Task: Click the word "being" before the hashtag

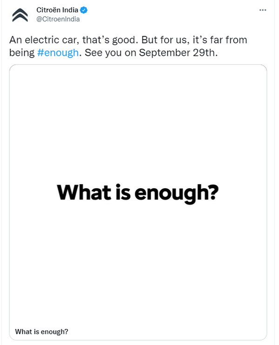Action: point(21,53)
